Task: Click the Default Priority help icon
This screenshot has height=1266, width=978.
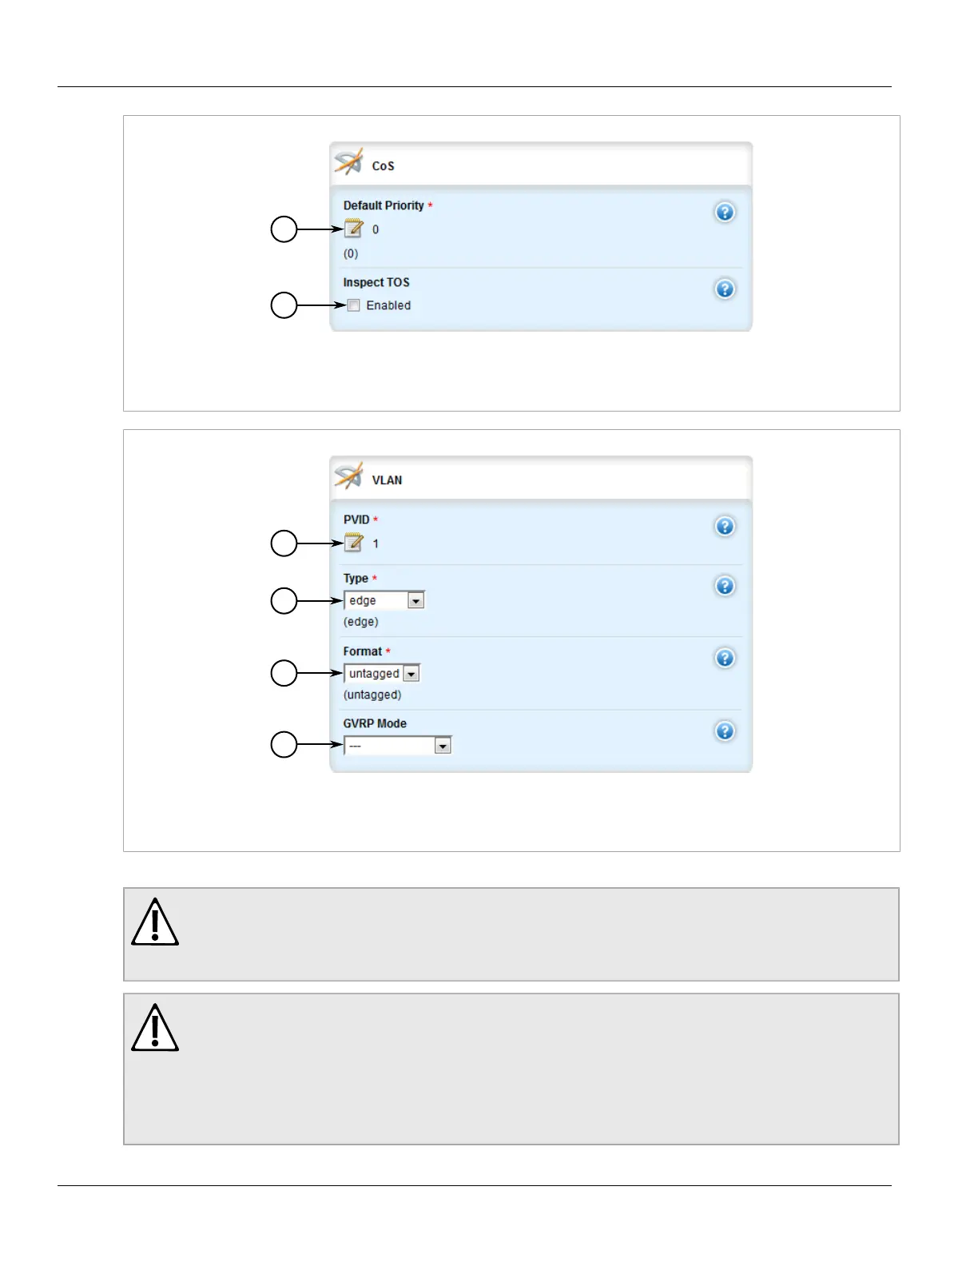Action: [x=725, y=213]
